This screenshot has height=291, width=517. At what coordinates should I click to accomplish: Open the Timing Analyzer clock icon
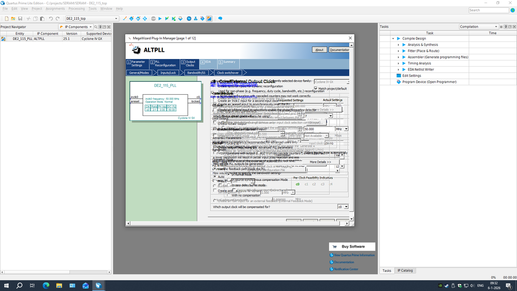click(x=189, y=19)
